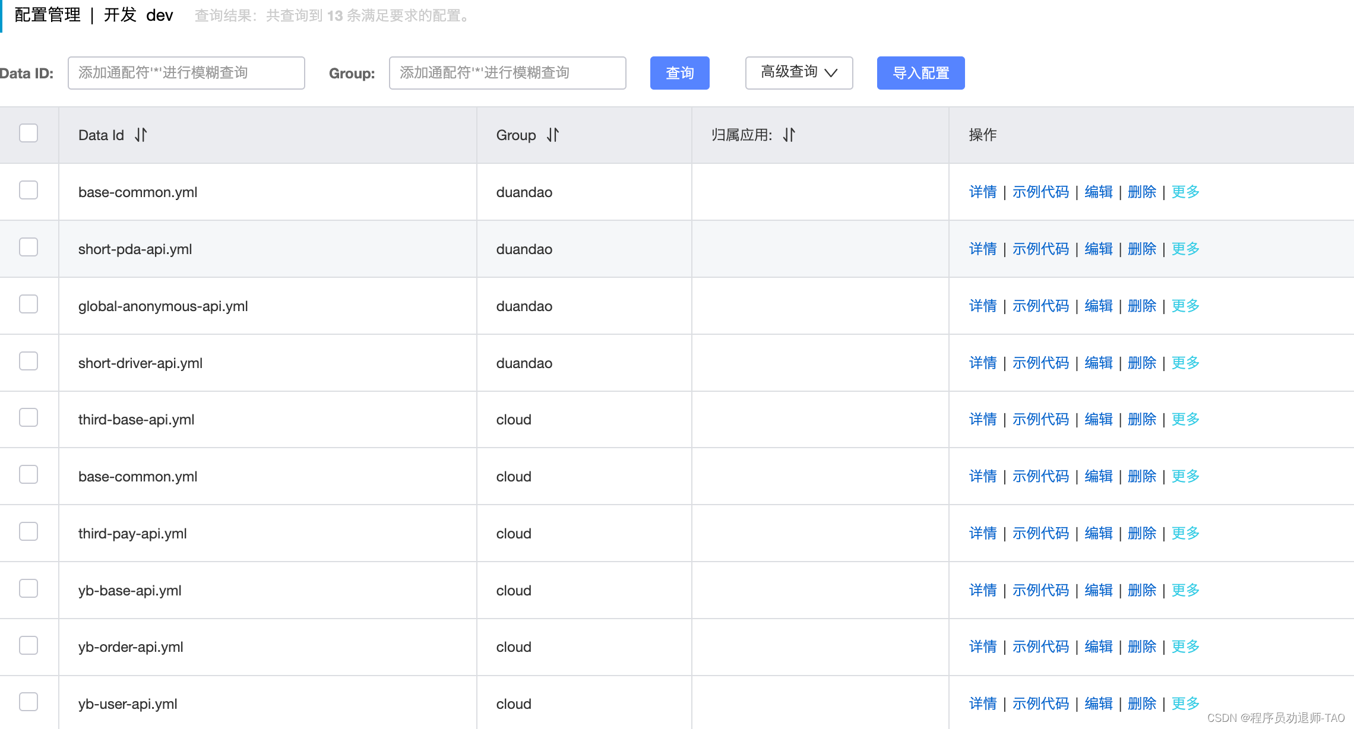Click the 查询 search button
This screenshot has width=1354, height=729.
[679, 73]
